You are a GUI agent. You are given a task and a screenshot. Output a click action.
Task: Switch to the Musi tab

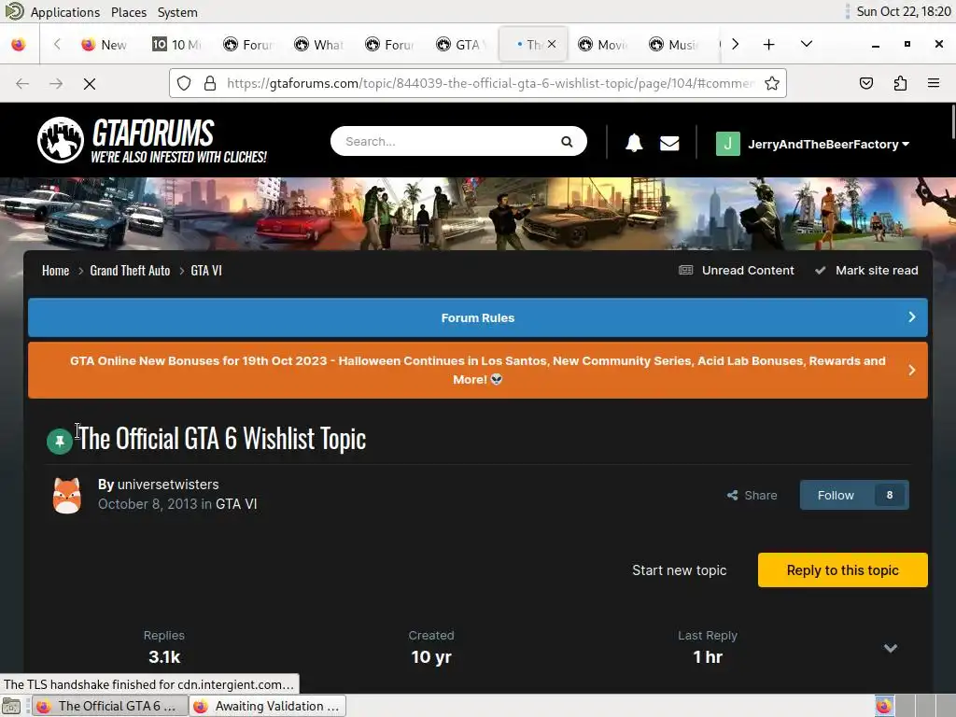tap(674, 45)
